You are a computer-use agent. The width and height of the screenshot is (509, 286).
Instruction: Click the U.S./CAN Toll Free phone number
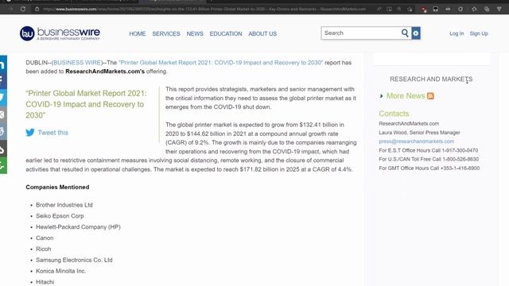460,159
